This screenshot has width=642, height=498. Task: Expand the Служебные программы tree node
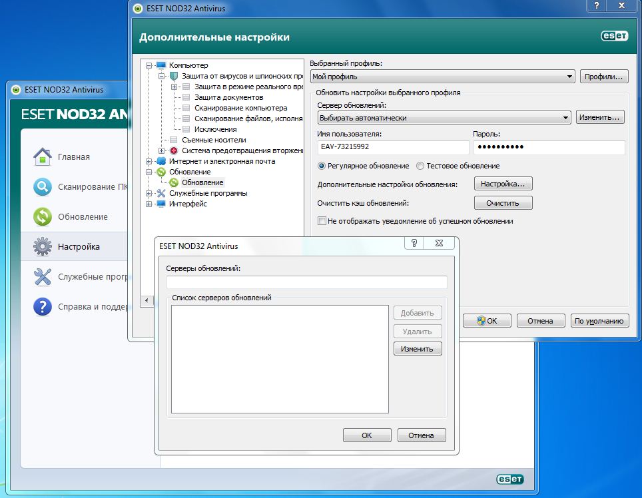149,193
